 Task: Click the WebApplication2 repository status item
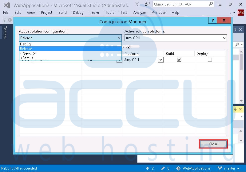[193, 168]
